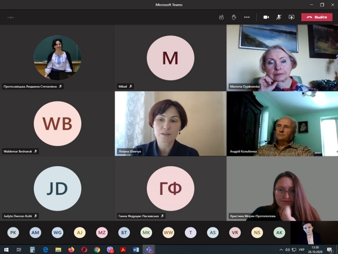338x254 pixels.
Task: Expand hidden system tray icons
Action: point(281,250)
